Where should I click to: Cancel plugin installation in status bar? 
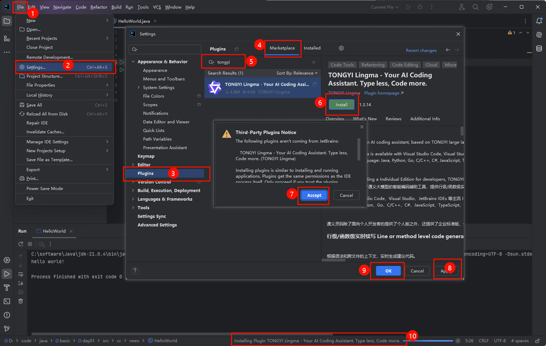click(458, 341)
